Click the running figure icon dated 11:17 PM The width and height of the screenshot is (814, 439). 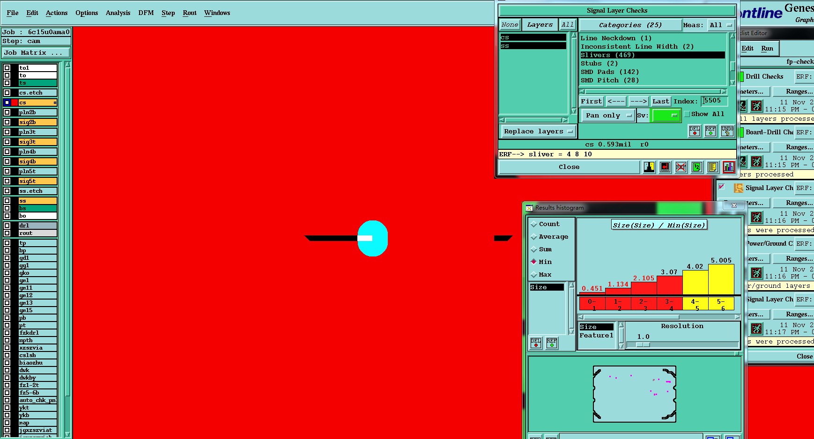pos(756,329)
